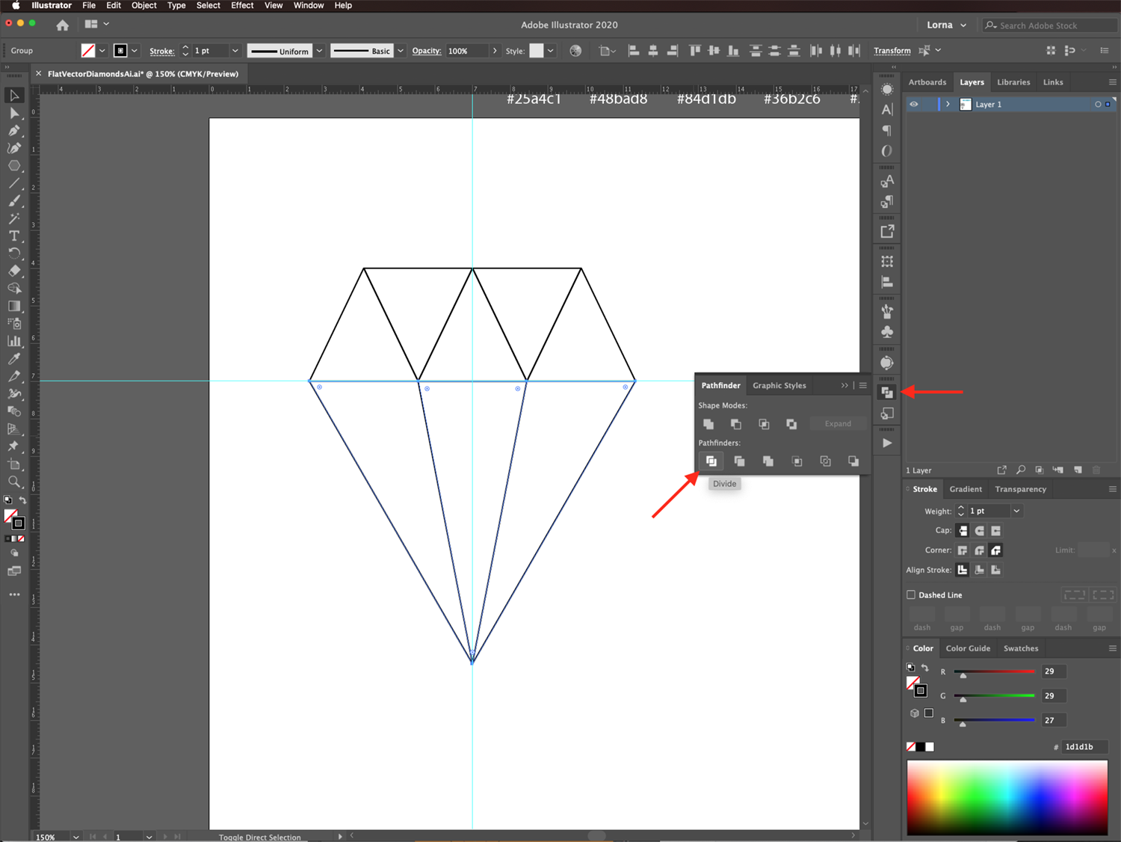Click the Stroke label link in control bar

click(x=161, y=52)
